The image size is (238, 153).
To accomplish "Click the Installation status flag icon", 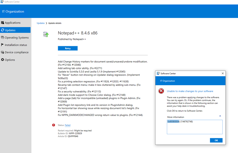I will pyautogui.click(x=2, y=45).
